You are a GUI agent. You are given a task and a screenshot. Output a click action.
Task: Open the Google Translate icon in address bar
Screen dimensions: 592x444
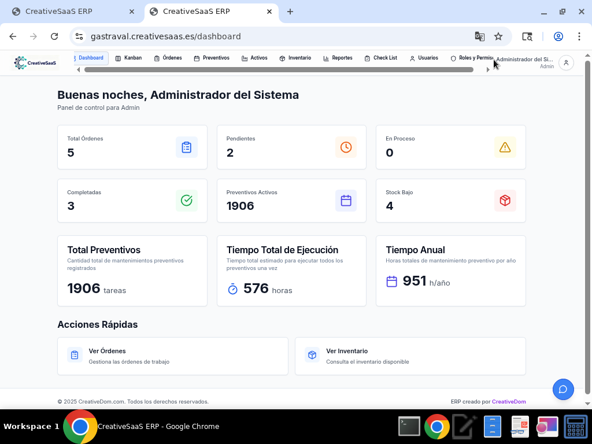pos(480,36)
